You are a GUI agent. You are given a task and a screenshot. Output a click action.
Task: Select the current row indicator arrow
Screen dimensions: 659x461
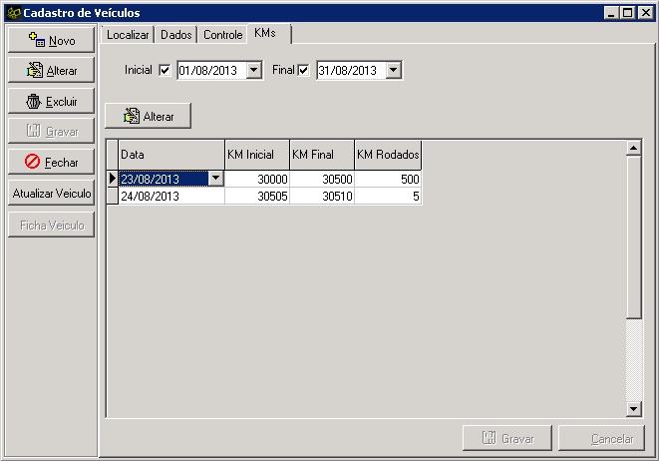point(112,179)
